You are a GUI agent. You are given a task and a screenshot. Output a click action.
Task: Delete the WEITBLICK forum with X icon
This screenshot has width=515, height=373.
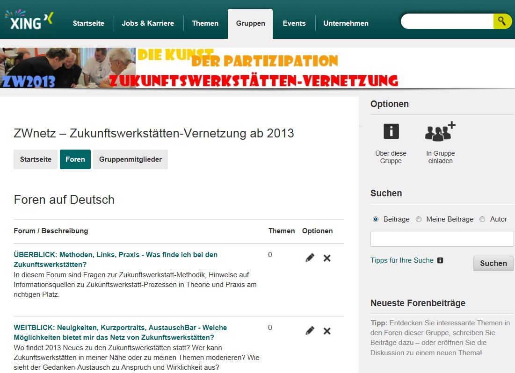[327, 330]
